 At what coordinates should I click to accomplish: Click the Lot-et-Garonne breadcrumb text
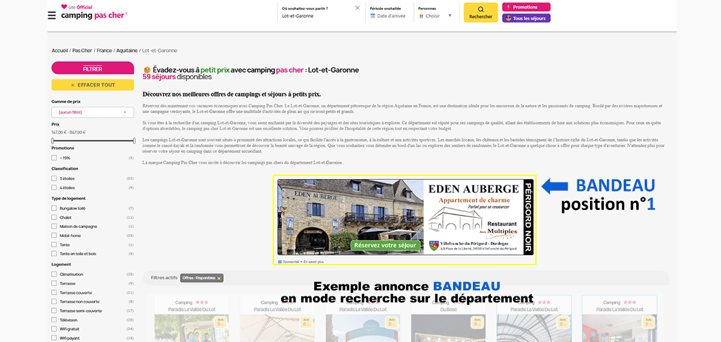point(160,50)
